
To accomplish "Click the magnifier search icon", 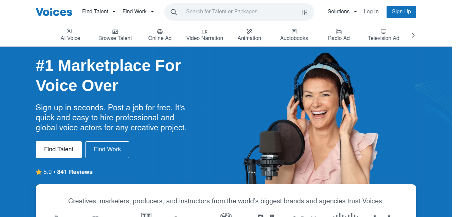I will [174, 12].
